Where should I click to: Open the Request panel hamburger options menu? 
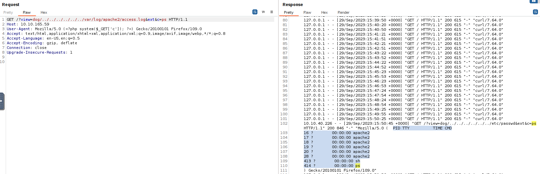pyautogui.click(x=272, y=12)
